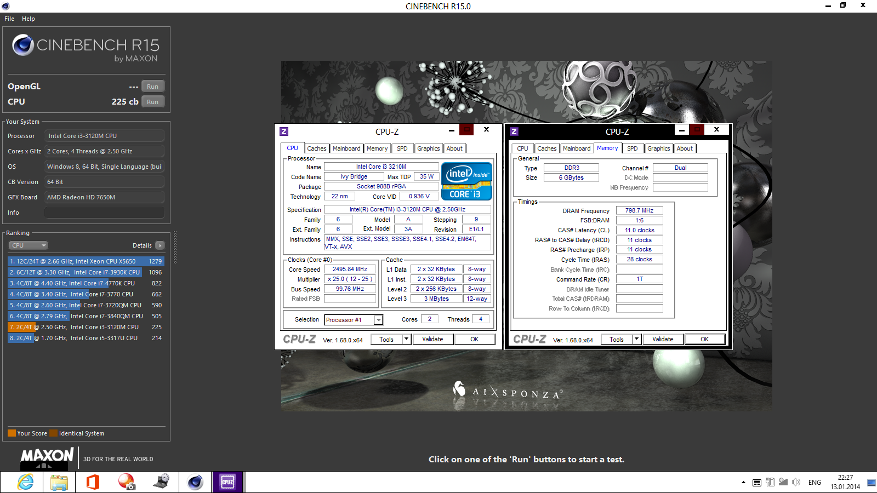This screenshot has height=493, width=877.
Task: Click Details arrow button in Ranking
Action: tap(160, 245)
